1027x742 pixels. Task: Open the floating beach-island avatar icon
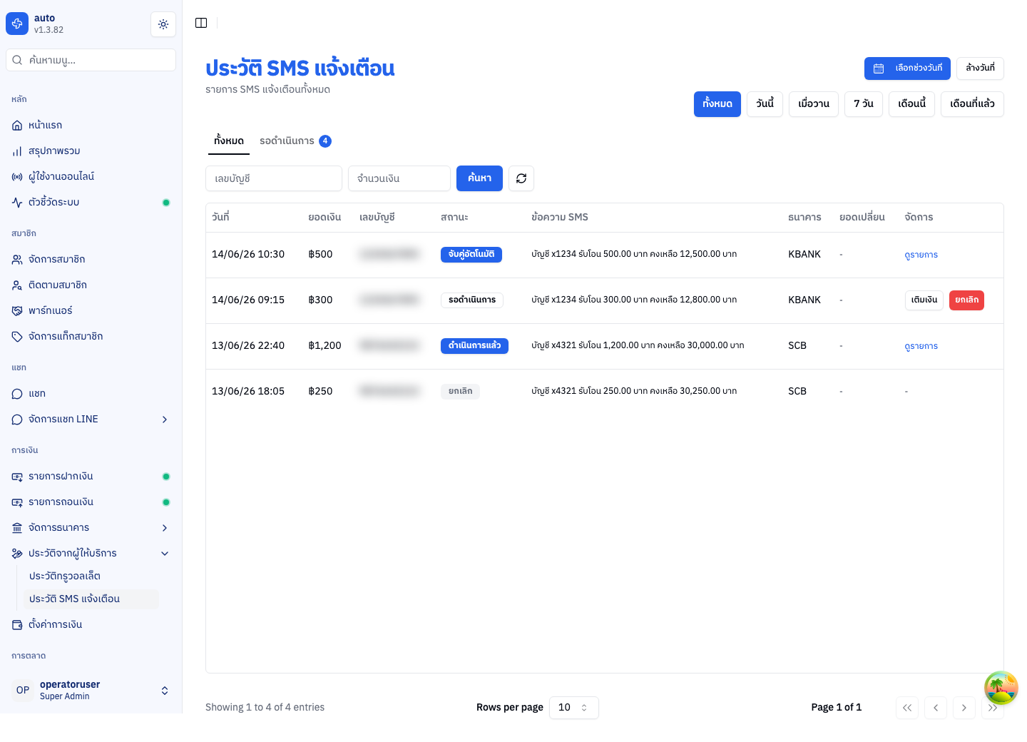[x=1001, y=688]
